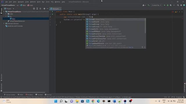Open the Structure side tool window tab
186x104 pixels.
tap(1, 77)
